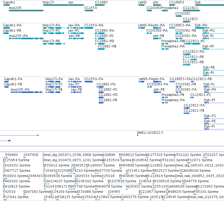Select the EK207818.5prime EST label
The height and width of the screenshot is (201, 224).
pos(122,181)
